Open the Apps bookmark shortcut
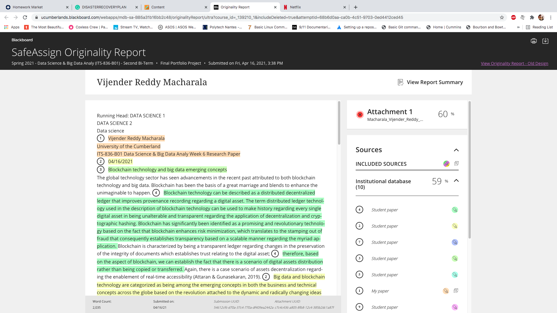 click(12, 27)
